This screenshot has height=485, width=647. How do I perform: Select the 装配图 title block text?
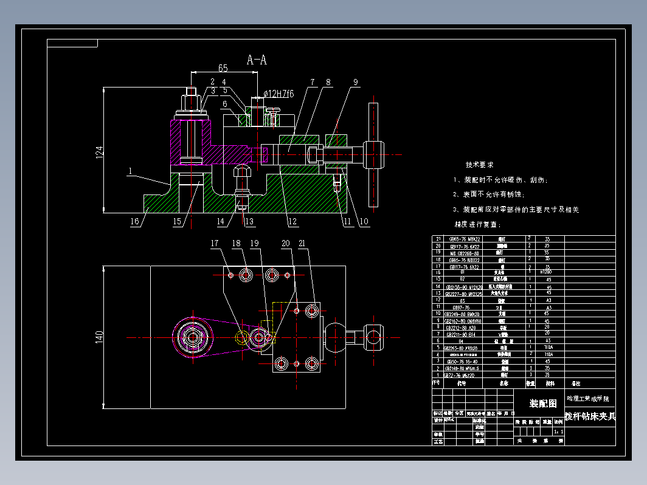[543, 404]
